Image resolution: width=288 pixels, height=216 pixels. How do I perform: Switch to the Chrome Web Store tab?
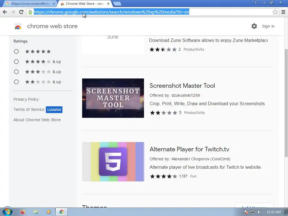(x=85, y=4)
